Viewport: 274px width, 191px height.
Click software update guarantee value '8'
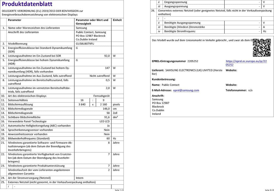[x=109, y=143]
